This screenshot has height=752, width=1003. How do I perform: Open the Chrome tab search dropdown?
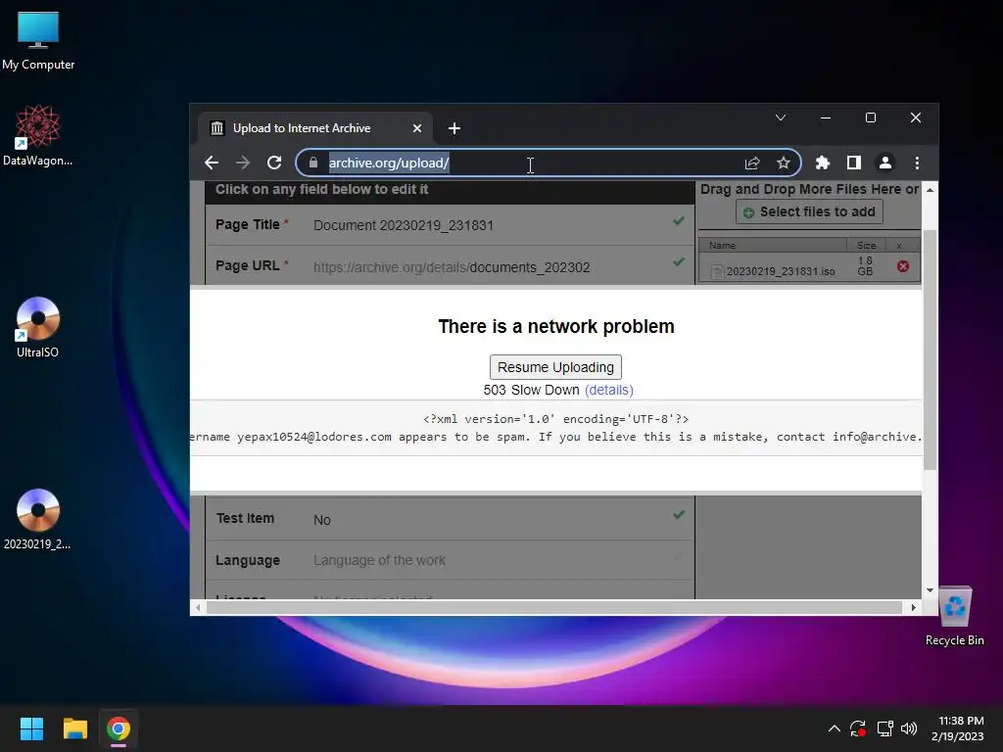coord(781,117)
